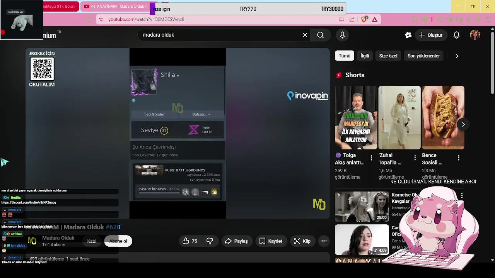Click the install app icon in address bar
The height and width of the screenshot is (278, 495).
tap(341, 19)
